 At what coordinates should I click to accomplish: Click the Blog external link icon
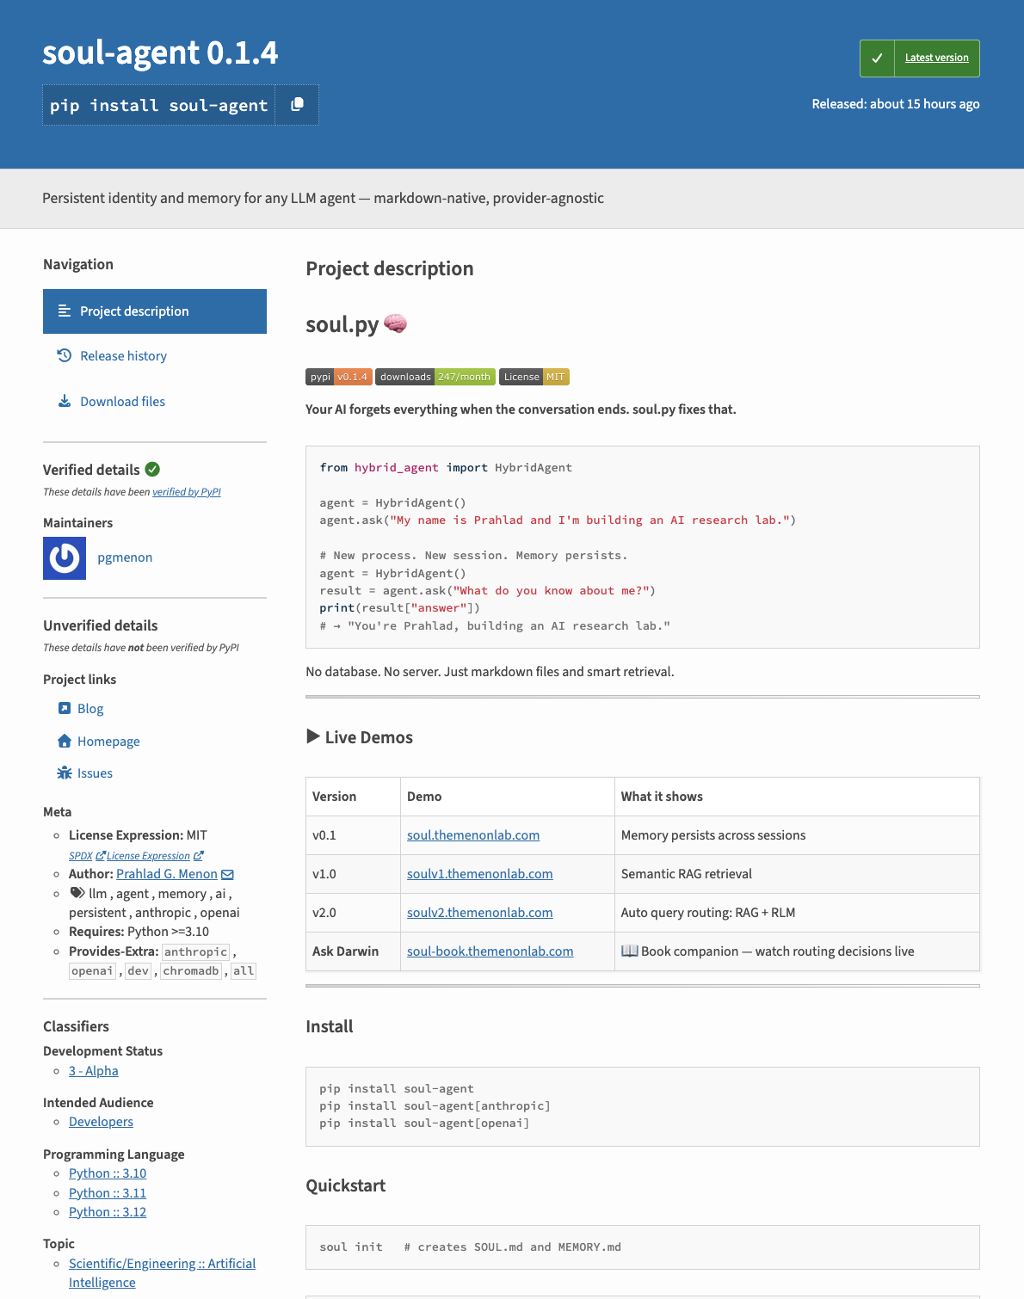coord(65,708)
